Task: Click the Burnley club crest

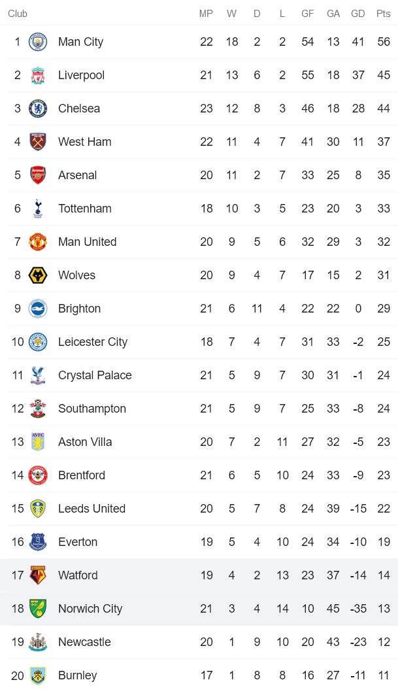Action: (39, 675)
